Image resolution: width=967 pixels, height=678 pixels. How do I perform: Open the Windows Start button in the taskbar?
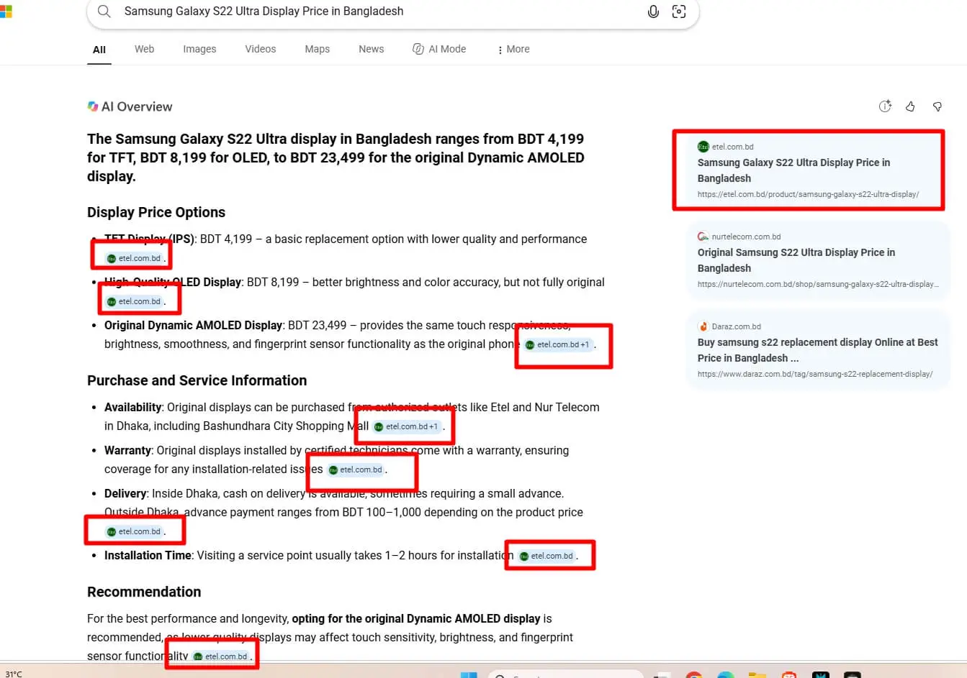pyautogui.click(x=469, y=674)
